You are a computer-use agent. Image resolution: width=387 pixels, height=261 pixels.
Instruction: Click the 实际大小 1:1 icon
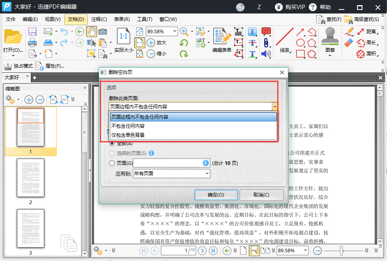(x=123, y=36)
